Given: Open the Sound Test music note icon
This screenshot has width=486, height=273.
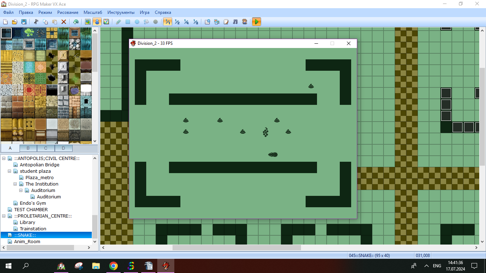Looking at the screenshot, I should [235, 22].
